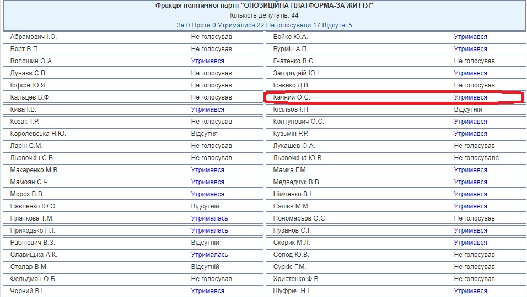Select name 'Бойко Ю.А.'
Screen dimensions: 527x297
[x=291, y=37]
